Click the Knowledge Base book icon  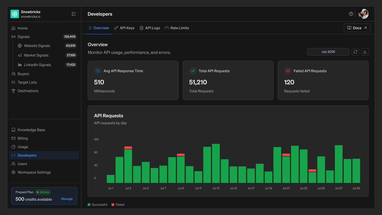coord(14,130)
